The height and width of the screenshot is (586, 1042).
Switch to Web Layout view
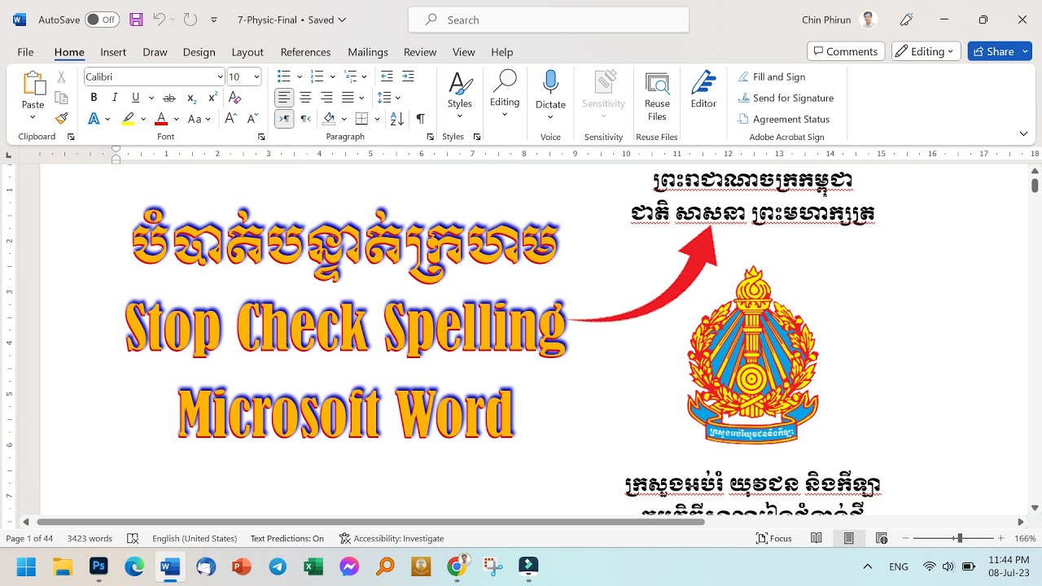click(x=882, y=538)
